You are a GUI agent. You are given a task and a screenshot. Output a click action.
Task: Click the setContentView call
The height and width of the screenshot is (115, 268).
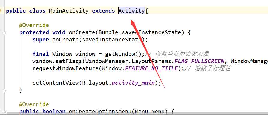point(56,83)
